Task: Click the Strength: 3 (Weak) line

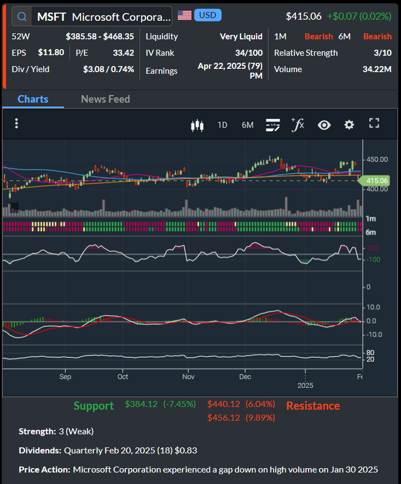Action: (x=56, y=431)
